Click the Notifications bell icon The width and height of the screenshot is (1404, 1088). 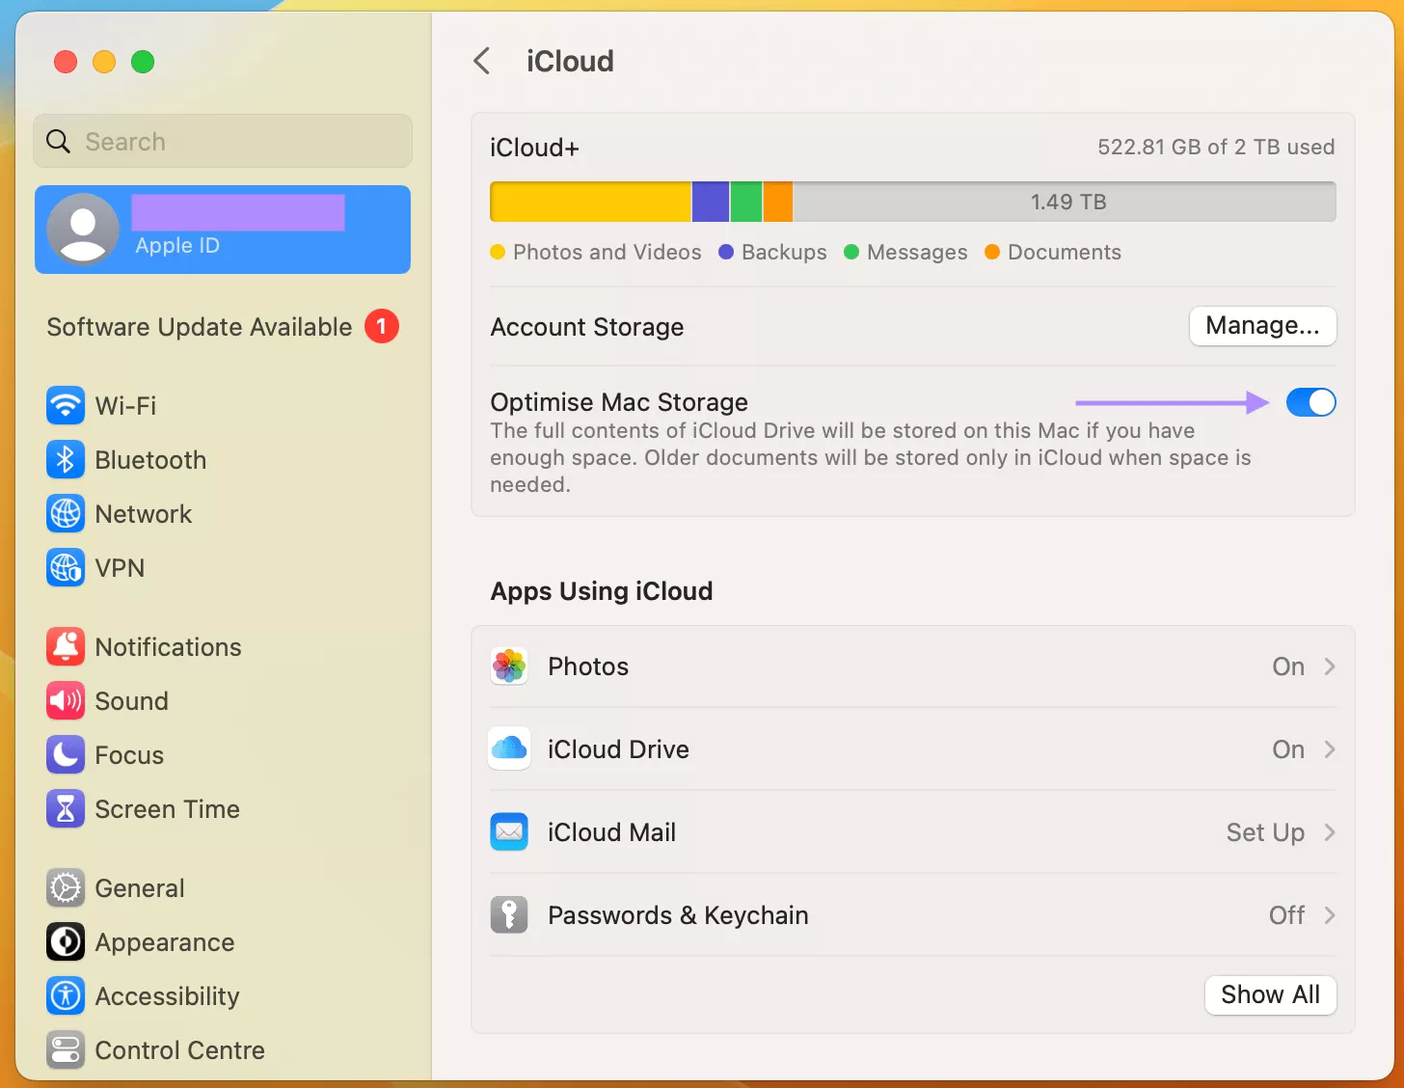coord(65,647)
